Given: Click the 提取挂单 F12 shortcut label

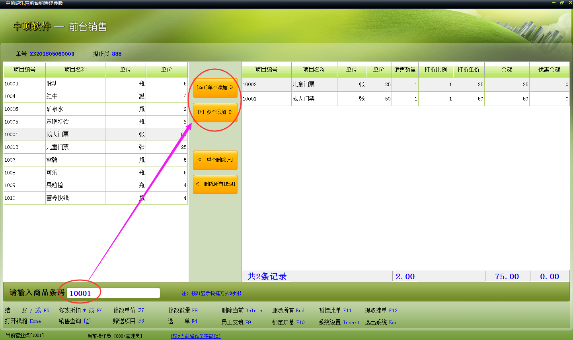Looking at the screenshot, I should point(381,310).
